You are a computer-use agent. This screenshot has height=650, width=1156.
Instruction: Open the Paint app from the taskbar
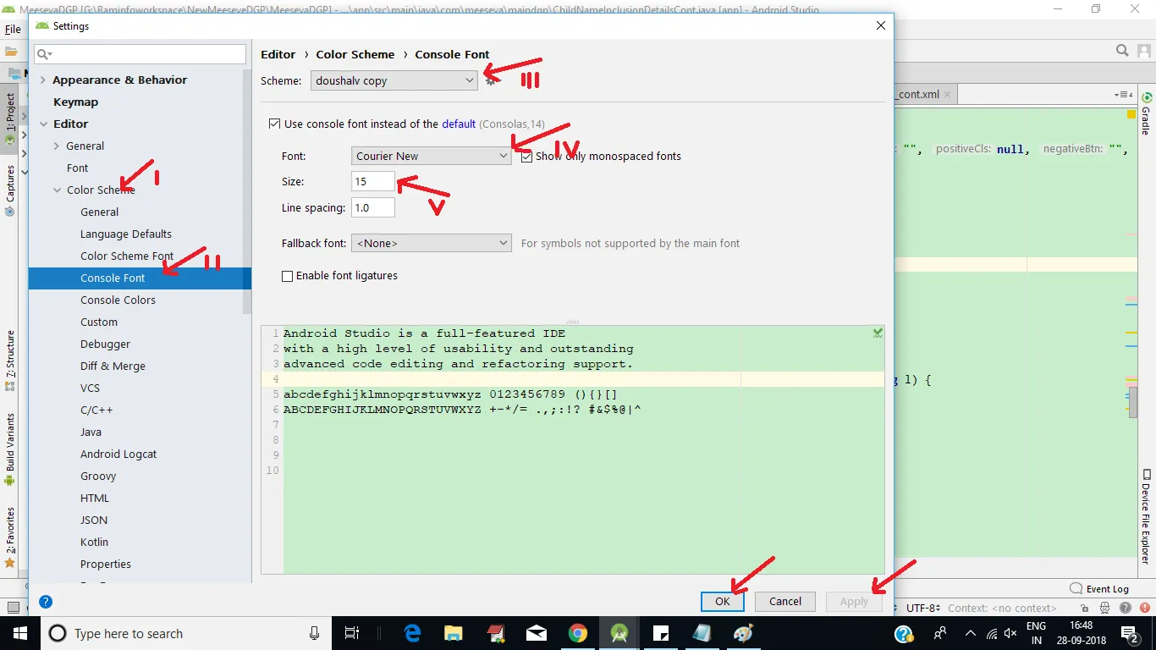coord(743,633)
